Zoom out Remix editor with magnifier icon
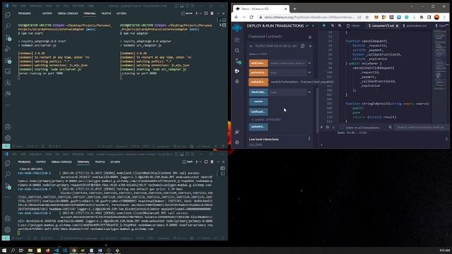Viewport: 452px width, 254px height. pos(333,25)
